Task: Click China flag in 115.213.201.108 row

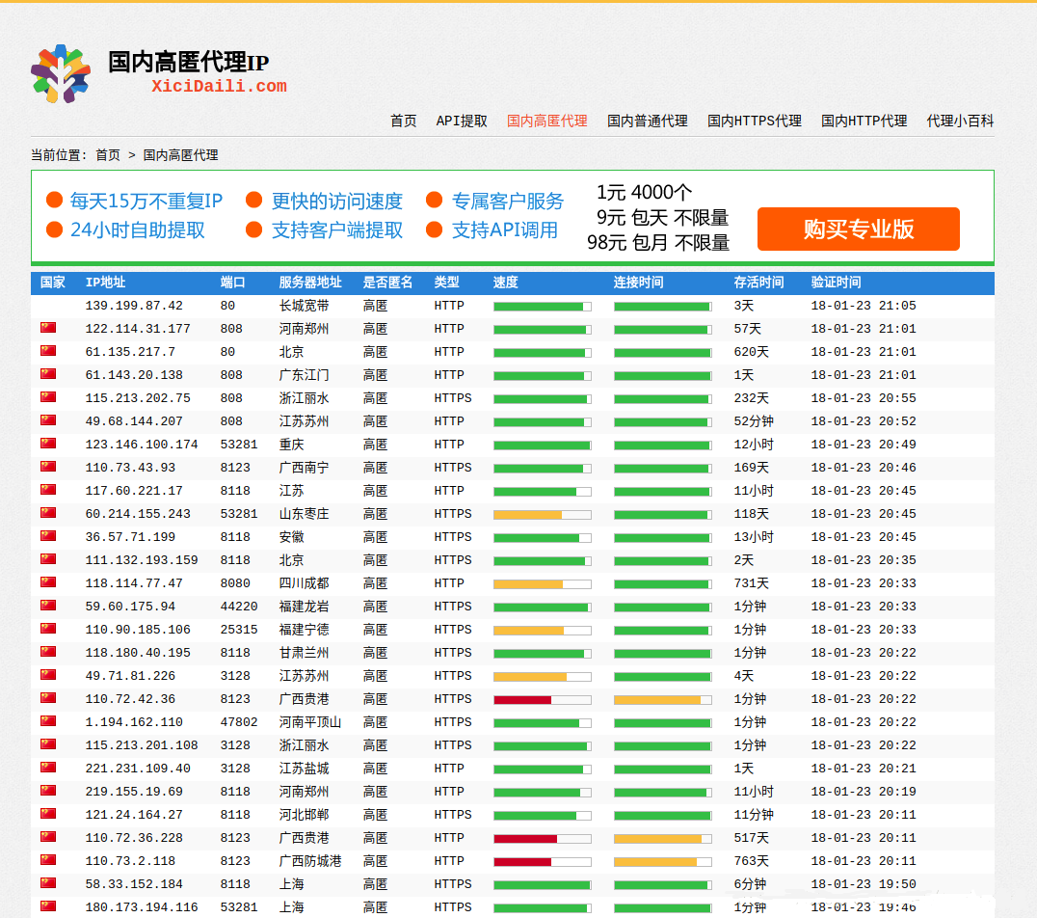Action: tap(48, 744)
